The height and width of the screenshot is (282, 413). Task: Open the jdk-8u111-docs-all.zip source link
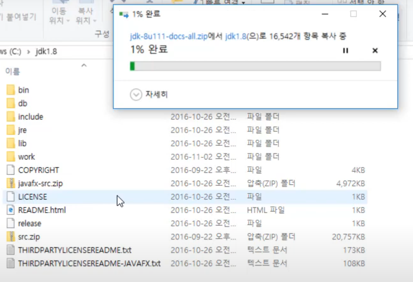pos(168,36)
